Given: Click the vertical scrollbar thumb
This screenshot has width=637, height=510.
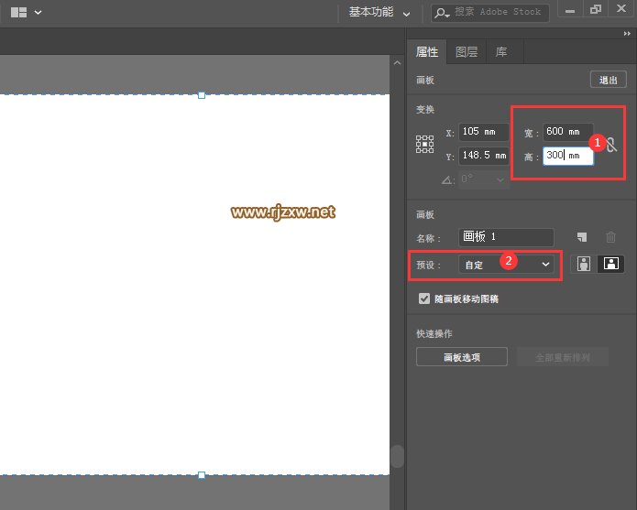Looking at the screenshot, I should click(x=397, y=457).
